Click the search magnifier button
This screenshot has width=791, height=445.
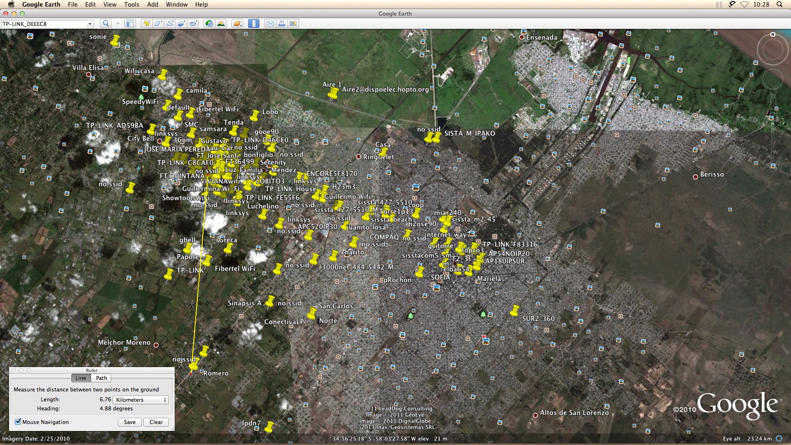tap(106, 23)
